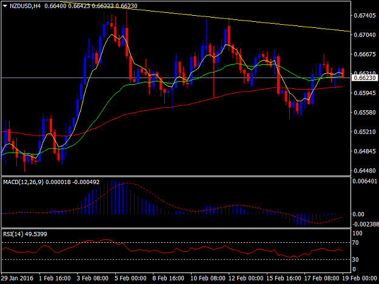The width and height of the screenshot is (379, 284).
Task: Select the 8 Feb 16:00 time label
Action: (x=168, y=278)
